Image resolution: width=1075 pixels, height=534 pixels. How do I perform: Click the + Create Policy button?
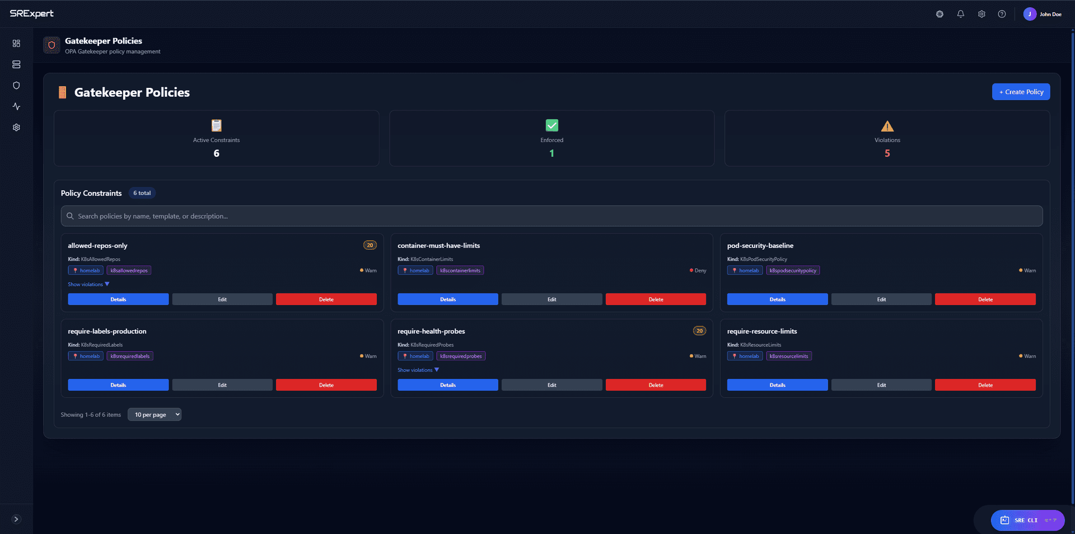pyautogui.click(x=1021, y=91)
